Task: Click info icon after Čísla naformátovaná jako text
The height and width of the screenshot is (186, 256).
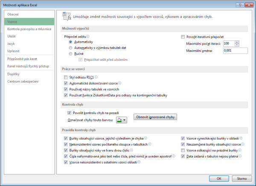Action: click(174, 156)
